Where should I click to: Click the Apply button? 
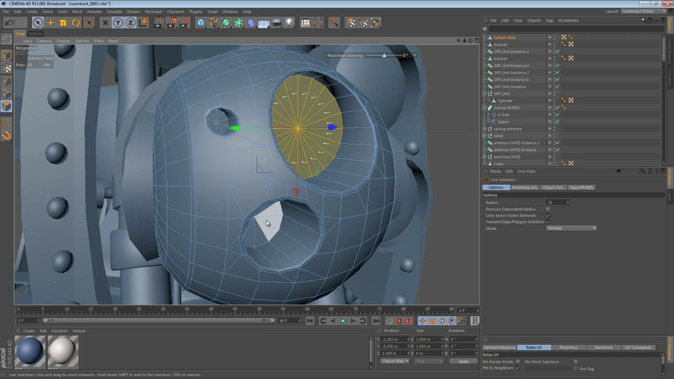(x=463, y=361)
